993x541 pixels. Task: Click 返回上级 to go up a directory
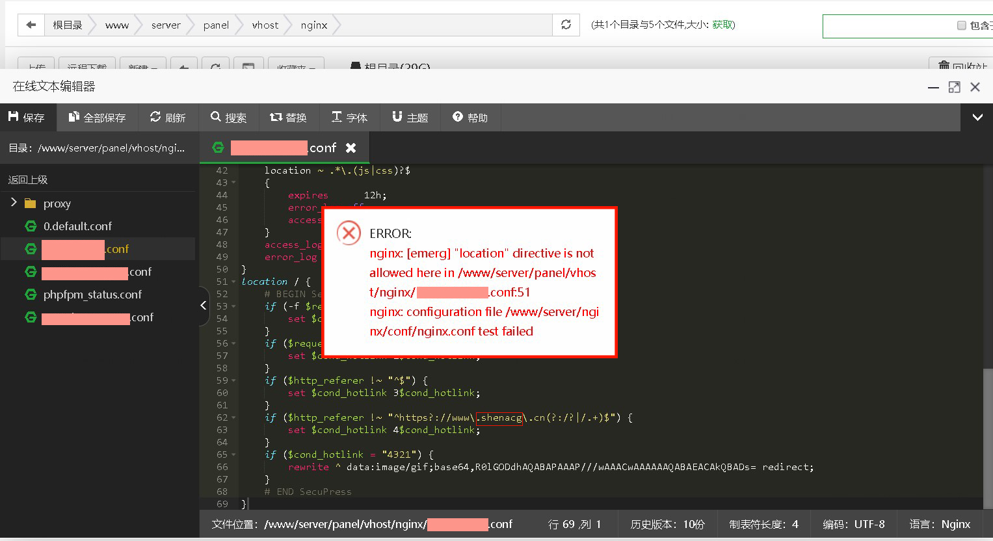click(x=28, y=179)
